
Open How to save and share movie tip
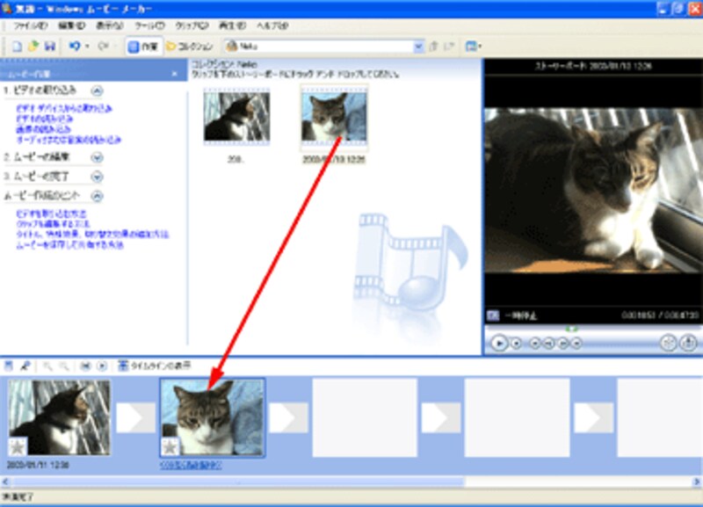click(x=69, y=245)
